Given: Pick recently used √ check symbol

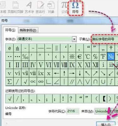Looking at the screenshot, I should click(9, 99).
